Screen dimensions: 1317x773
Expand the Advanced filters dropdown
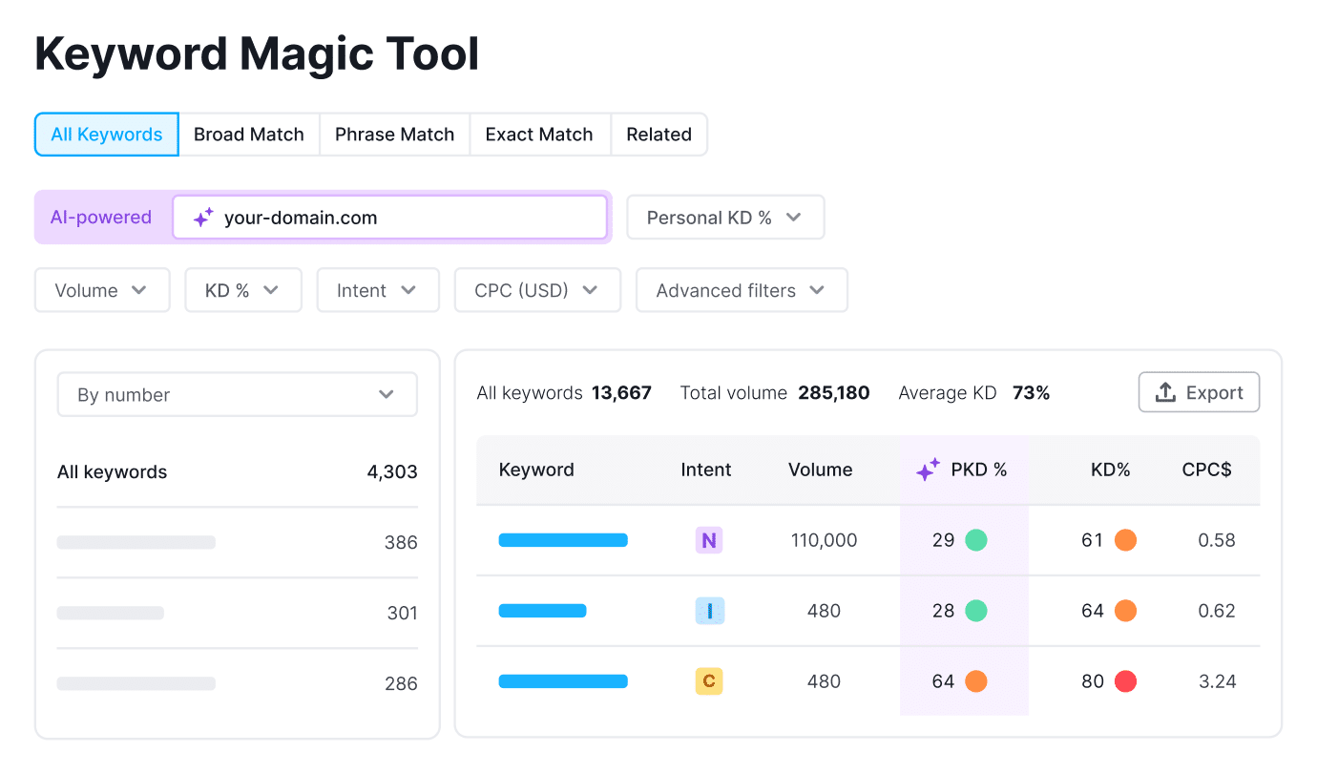coord(742,290)
